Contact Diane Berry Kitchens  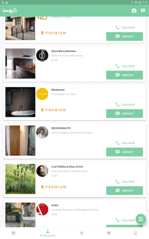pyautogui.click(x=125, y=75)
